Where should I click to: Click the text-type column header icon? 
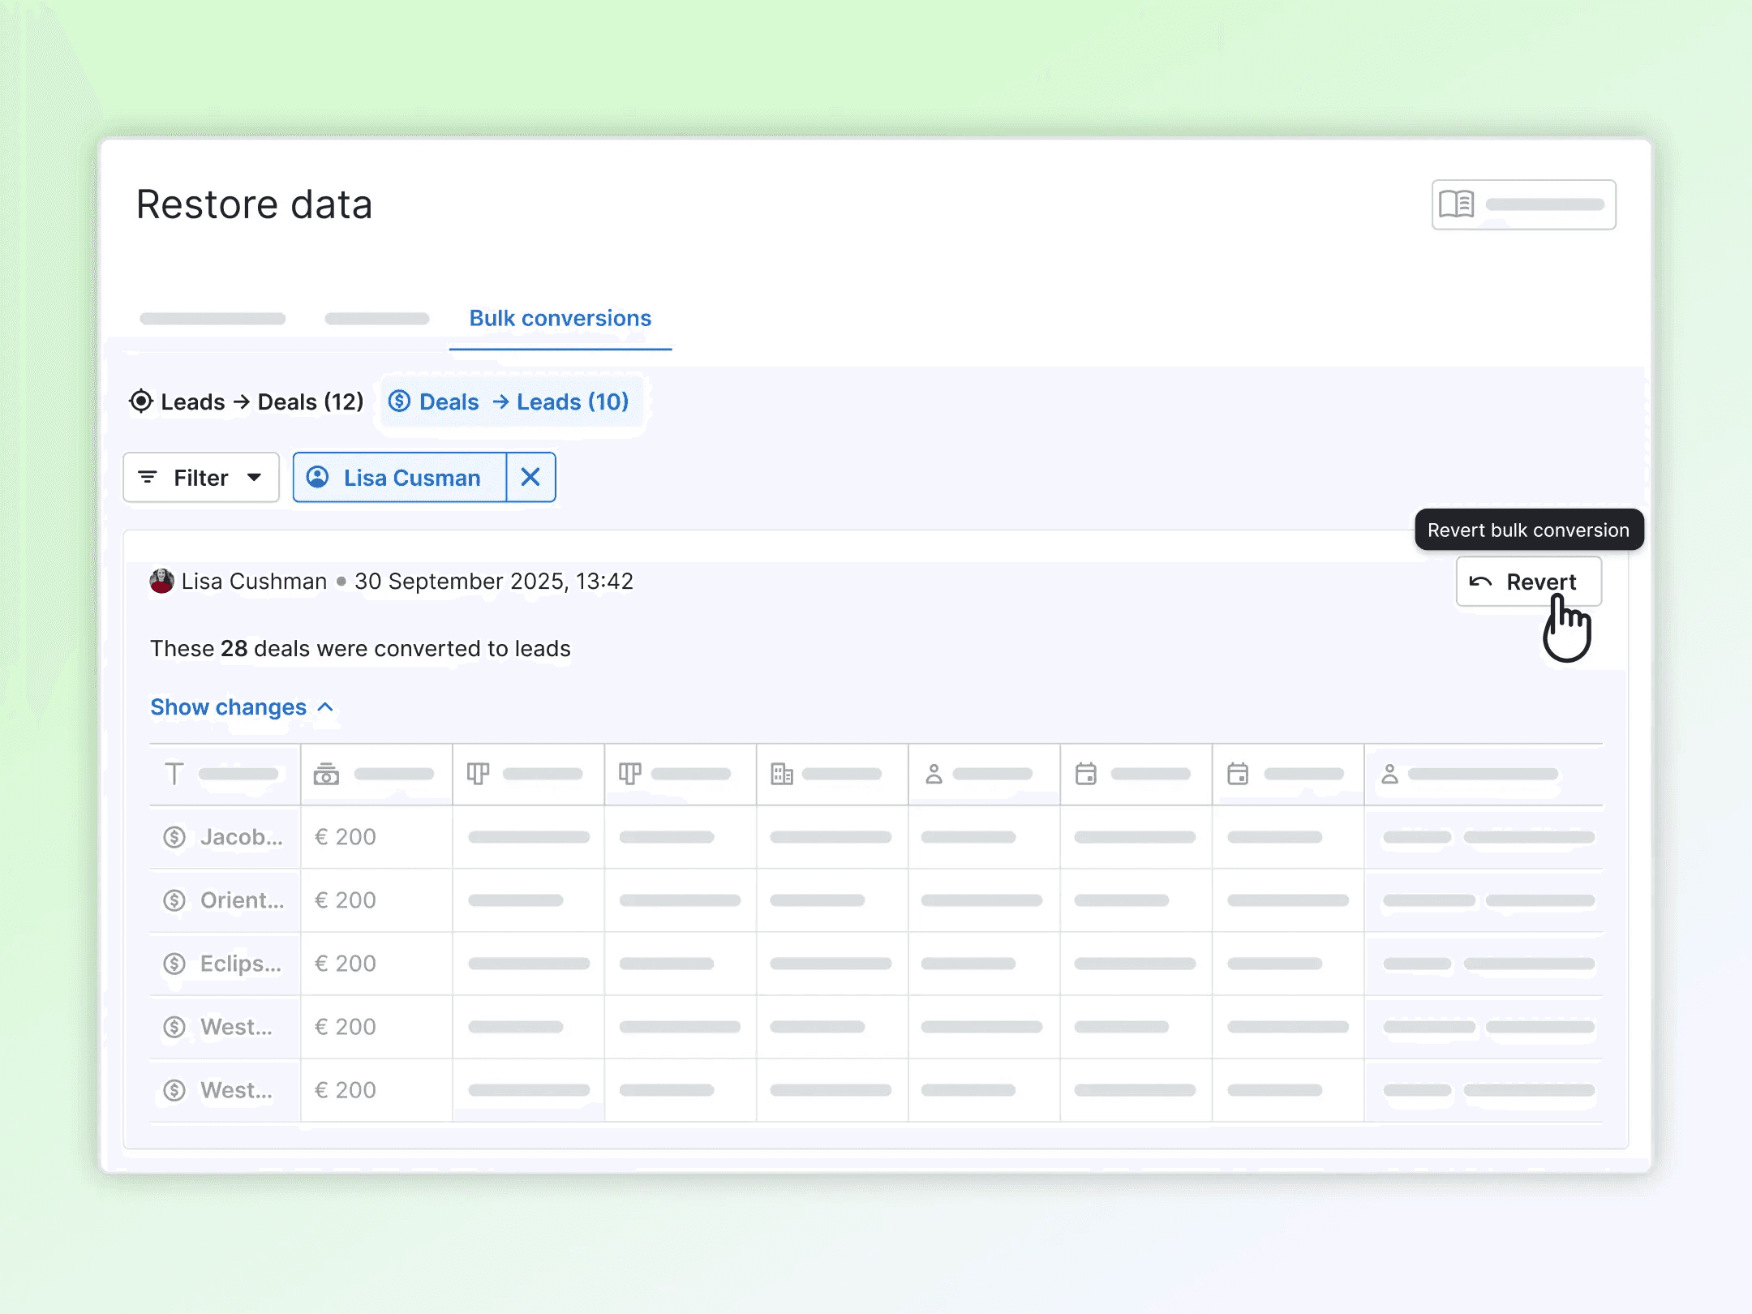(174, 774)
